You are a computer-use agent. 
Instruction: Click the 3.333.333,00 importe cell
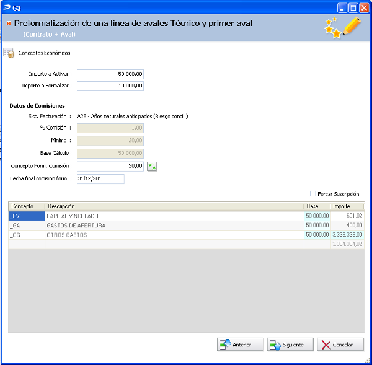click(347, 235)
